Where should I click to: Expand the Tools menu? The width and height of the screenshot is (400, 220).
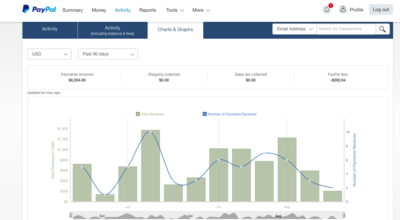point(175,10)
